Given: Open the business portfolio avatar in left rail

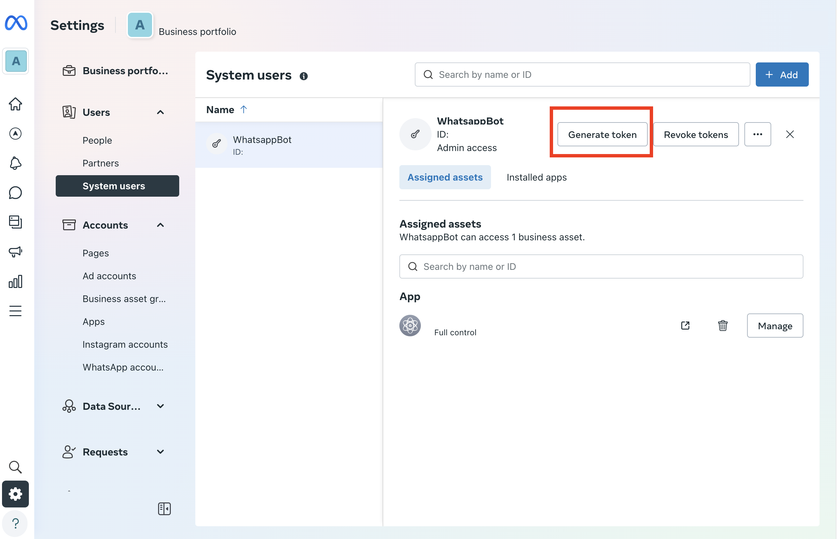Looking at the screenshot, I should [16, 61].
